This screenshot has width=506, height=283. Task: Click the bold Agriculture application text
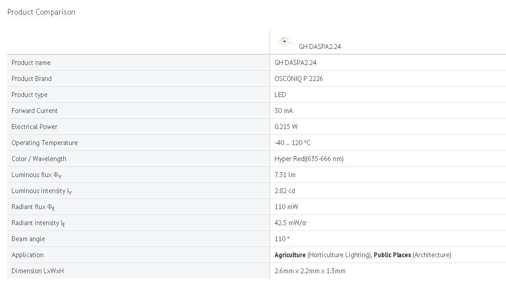click(x=290, y=255)
